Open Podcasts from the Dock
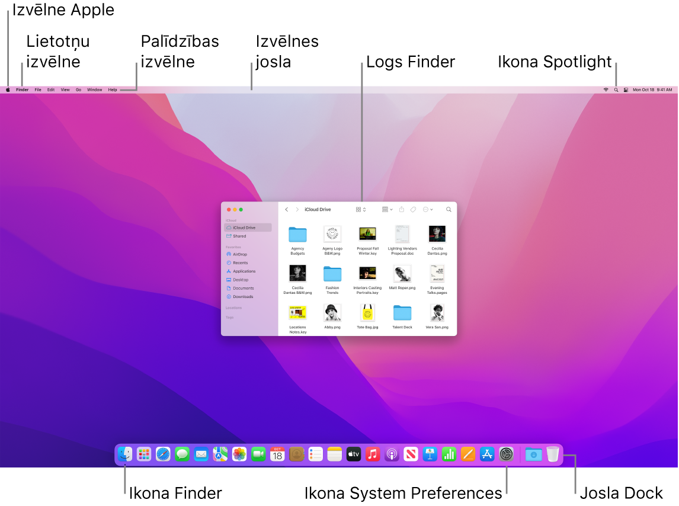 pyautogui.click(x=392, y=454)
